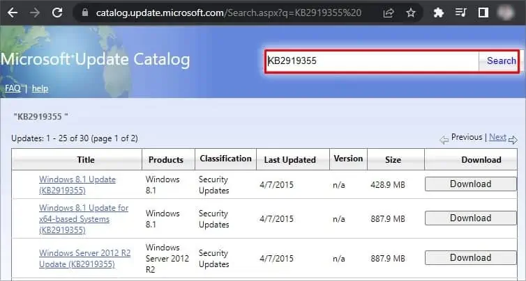Sort by the Products column header
Screen dimensions: 526x281
point(168,159)
